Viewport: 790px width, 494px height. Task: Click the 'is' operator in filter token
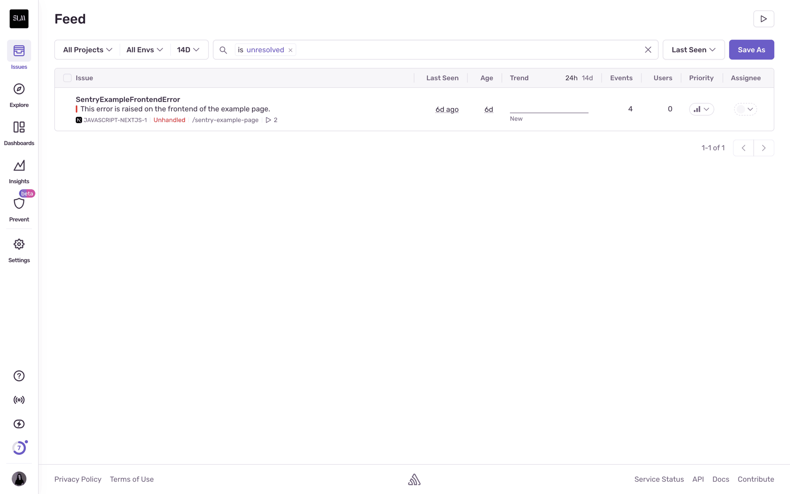pyautogui.click(x=241, y=50)
